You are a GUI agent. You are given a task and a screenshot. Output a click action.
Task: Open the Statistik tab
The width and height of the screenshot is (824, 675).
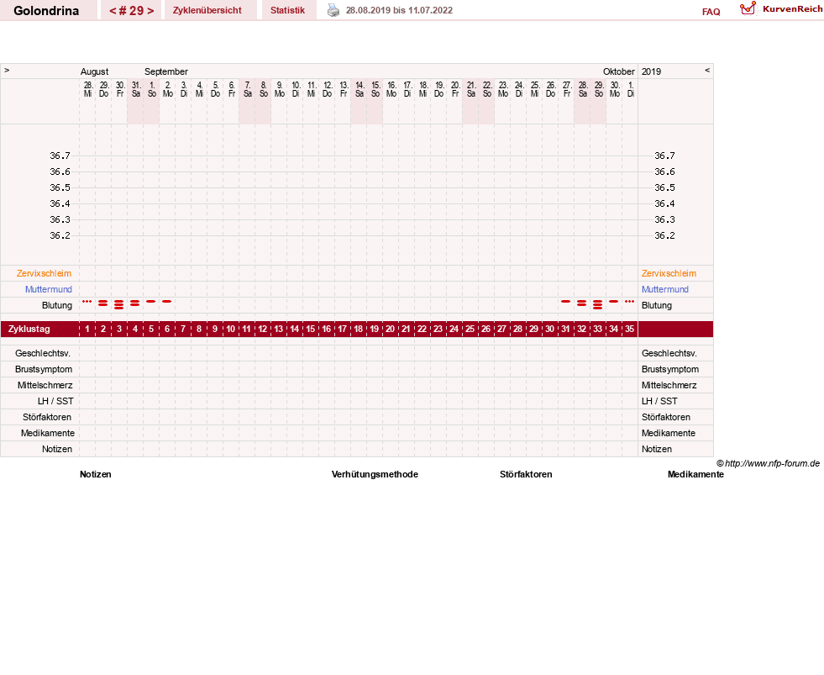click(287, 10)
